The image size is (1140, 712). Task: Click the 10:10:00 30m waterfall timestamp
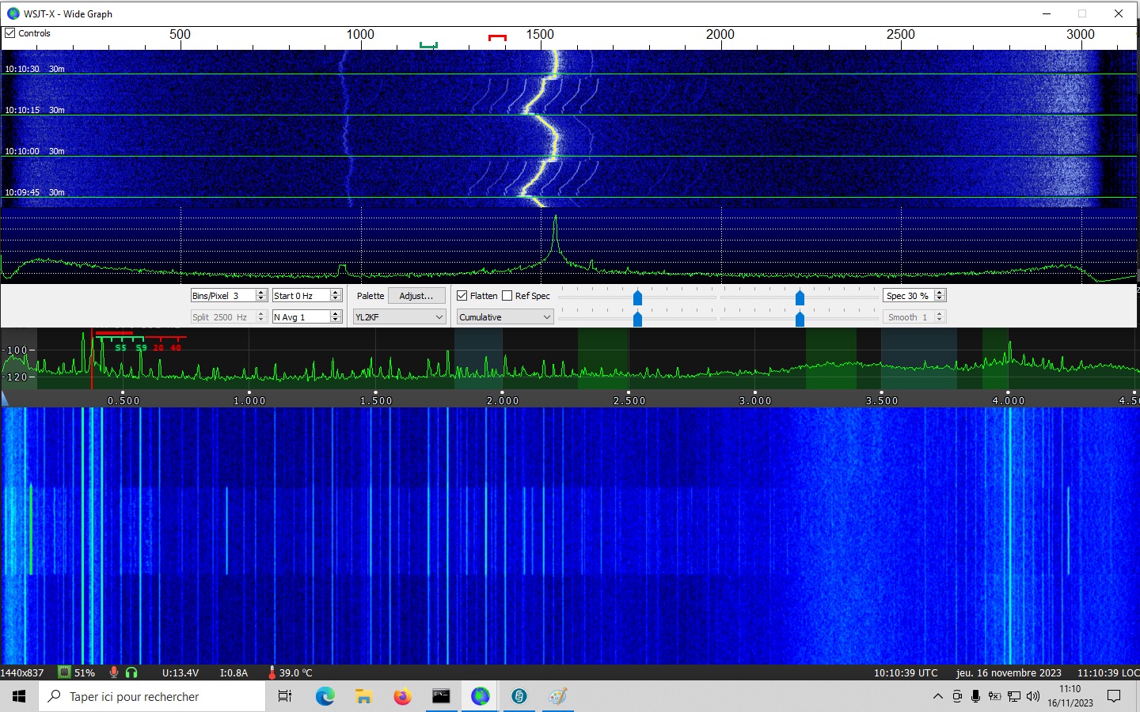(35, 151)
